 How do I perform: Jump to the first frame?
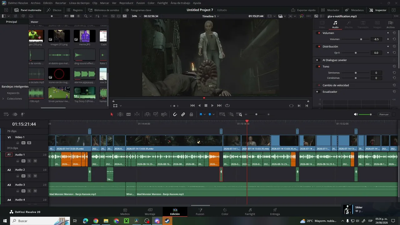pos(192,106)
